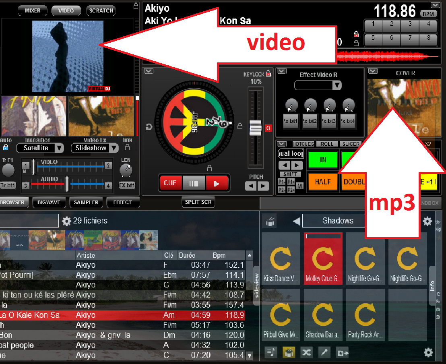
Task: Switch to the SAMPLER tab
Action: coord(86,203)
